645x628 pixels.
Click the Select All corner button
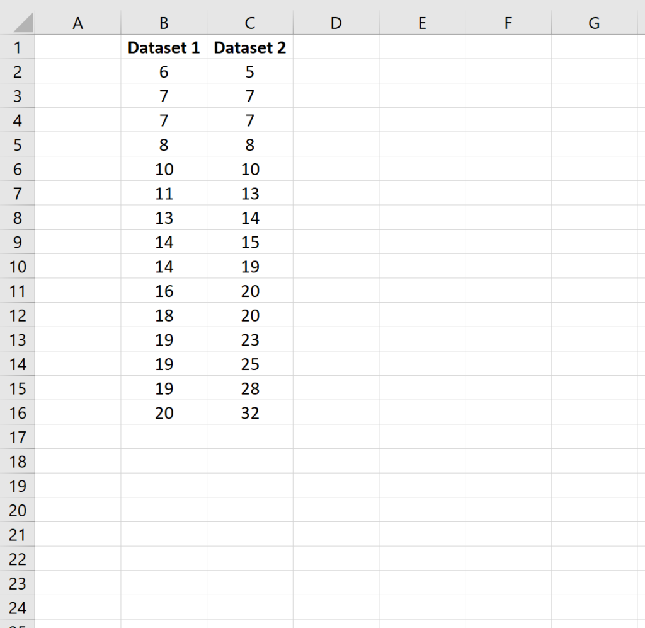point(18,23)
